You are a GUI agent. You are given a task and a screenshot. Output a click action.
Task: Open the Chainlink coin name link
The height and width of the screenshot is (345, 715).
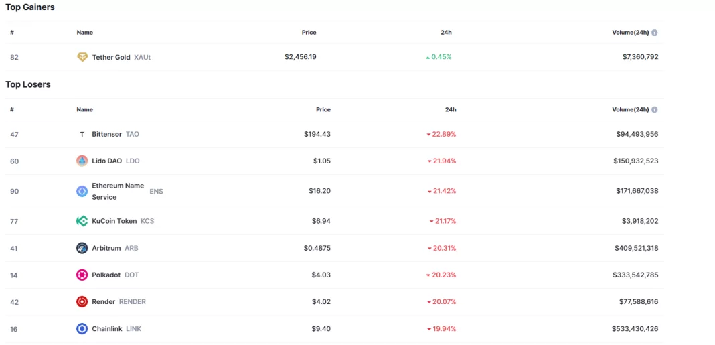tap(108, 329)
